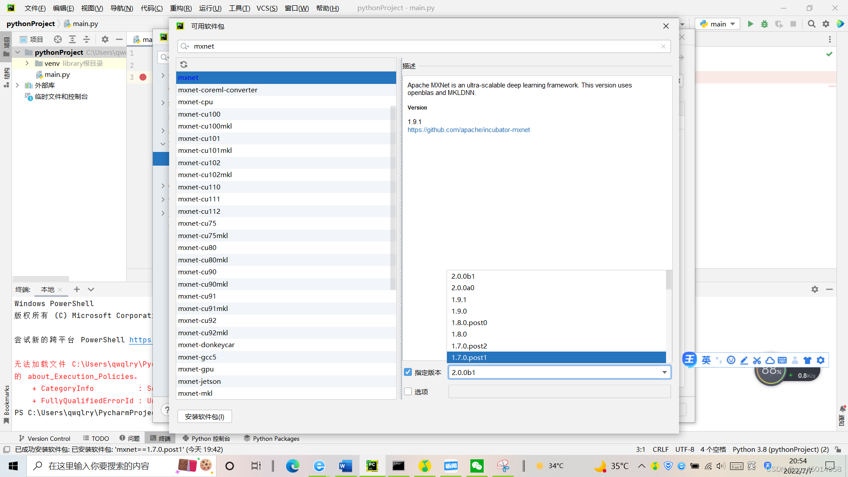Select mxnet-cpu in package list
Screen dimensions: 848x477
click(286, 102)
